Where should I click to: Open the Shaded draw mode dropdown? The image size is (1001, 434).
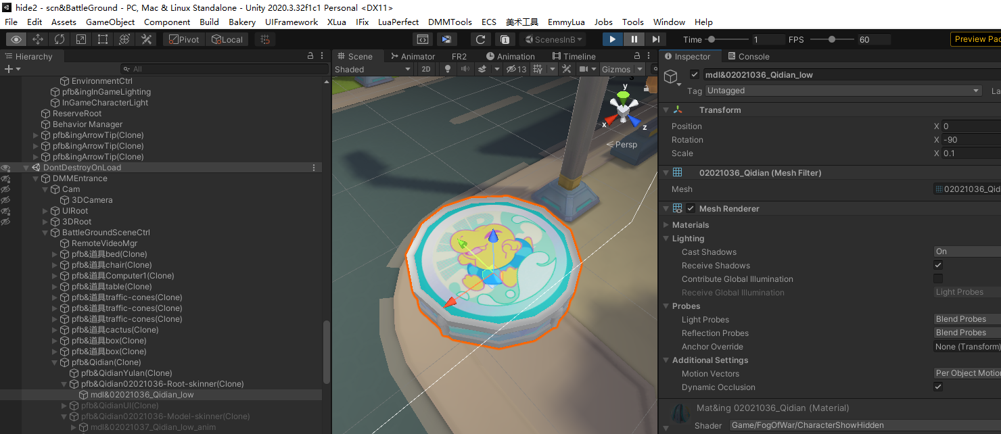(x=373, y=69)
